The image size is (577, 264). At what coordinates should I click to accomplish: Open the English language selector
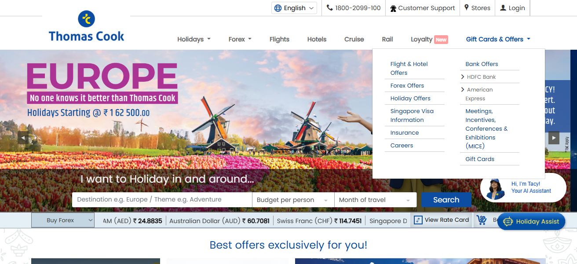pos(294,7)
